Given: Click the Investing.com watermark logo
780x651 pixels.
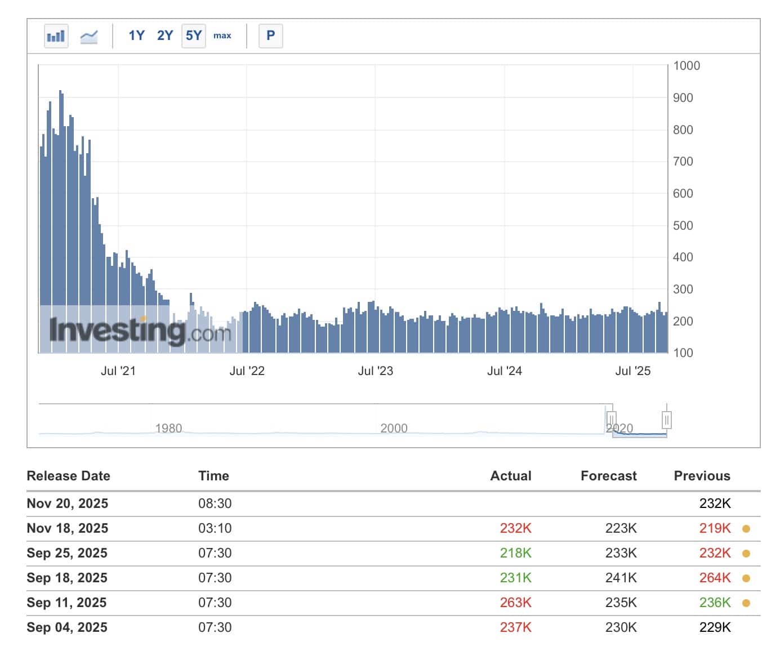Looking at the screenshot, I should (140, 331).
